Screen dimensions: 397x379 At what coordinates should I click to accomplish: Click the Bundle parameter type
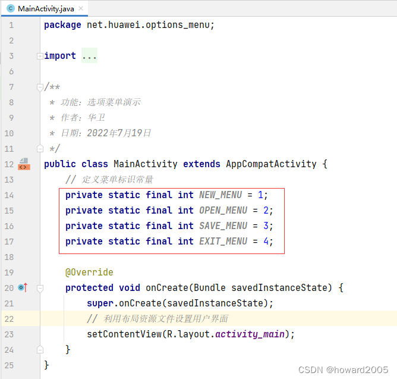pyautogui.click(x=210, y=288)
